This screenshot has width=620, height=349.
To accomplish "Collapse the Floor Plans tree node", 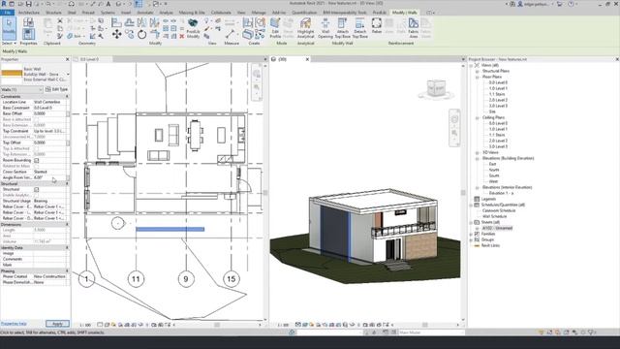I will click(478, 77).
